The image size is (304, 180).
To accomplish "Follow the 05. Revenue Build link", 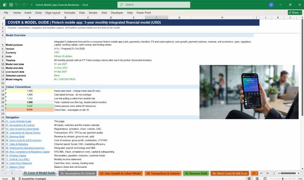I will (x=15, y=137).
